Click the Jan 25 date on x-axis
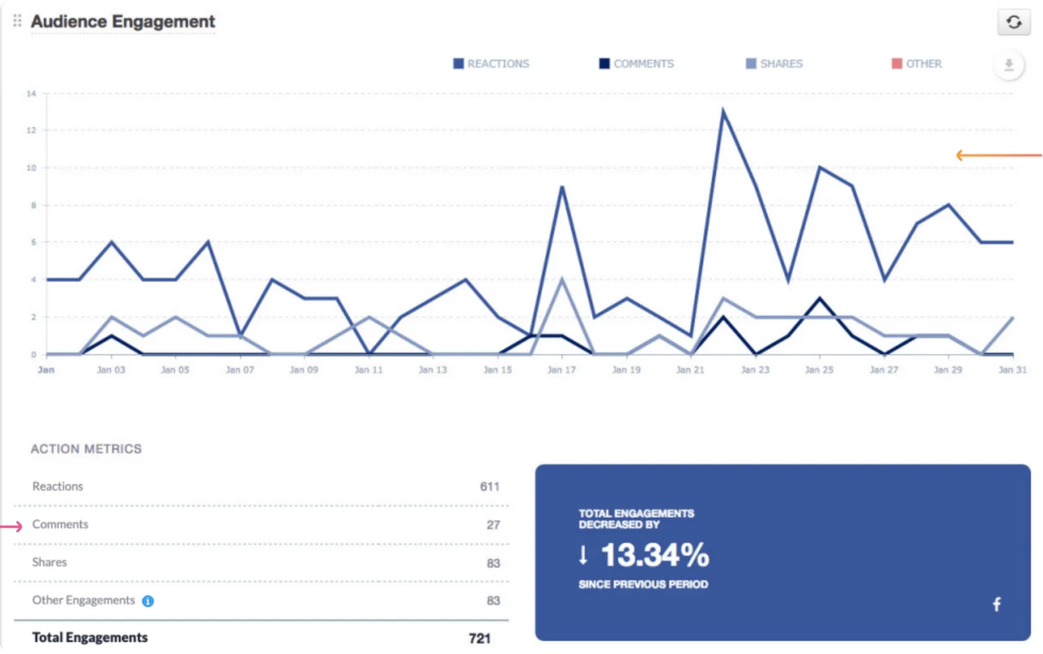1043x654 pixels. 819,370
